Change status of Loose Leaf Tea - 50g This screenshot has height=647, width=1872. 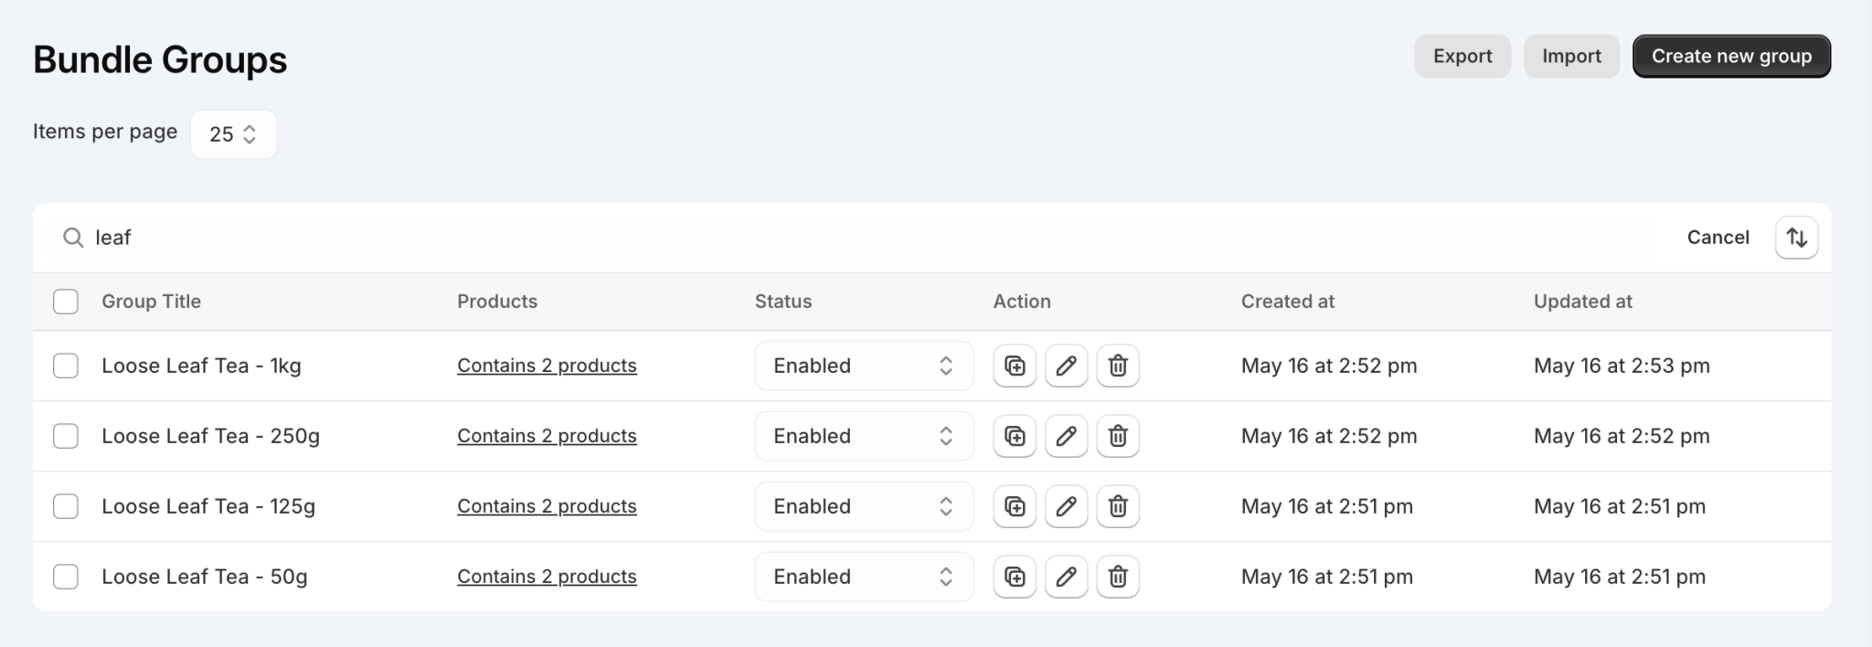pos(863,577)
